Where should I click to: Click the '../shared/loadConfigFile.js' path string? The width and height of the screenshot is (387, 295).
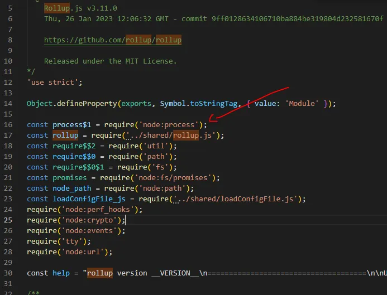tap(236, 199)
